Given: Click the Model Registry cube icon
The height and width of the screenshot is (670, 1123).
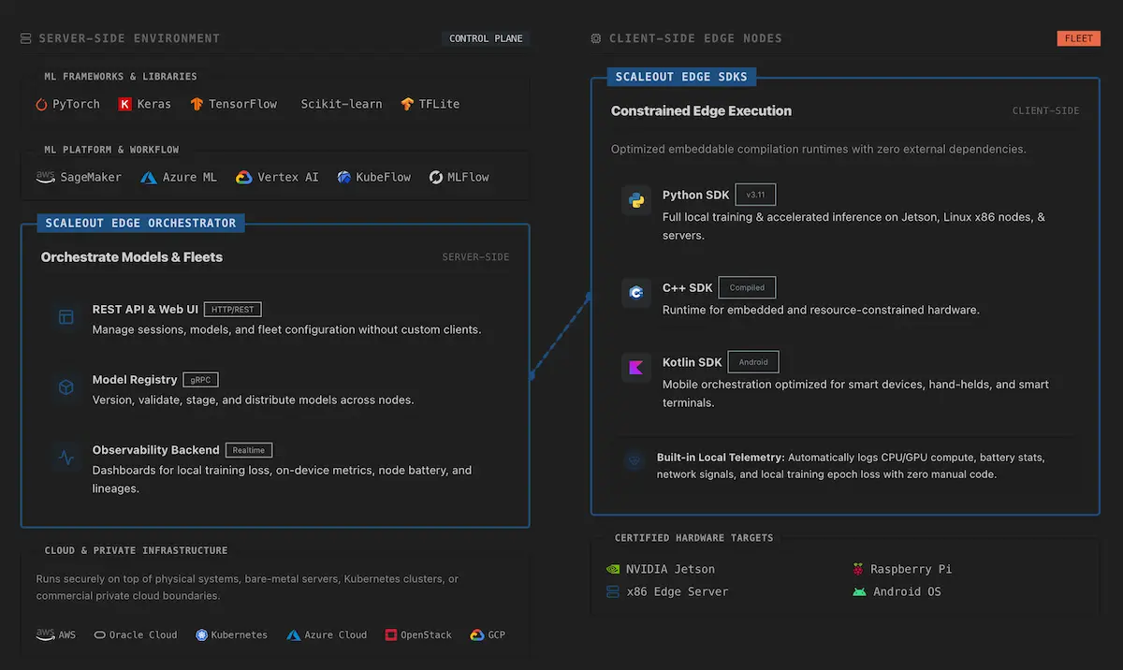Looking at the screenshot, I should click(66, 387).
